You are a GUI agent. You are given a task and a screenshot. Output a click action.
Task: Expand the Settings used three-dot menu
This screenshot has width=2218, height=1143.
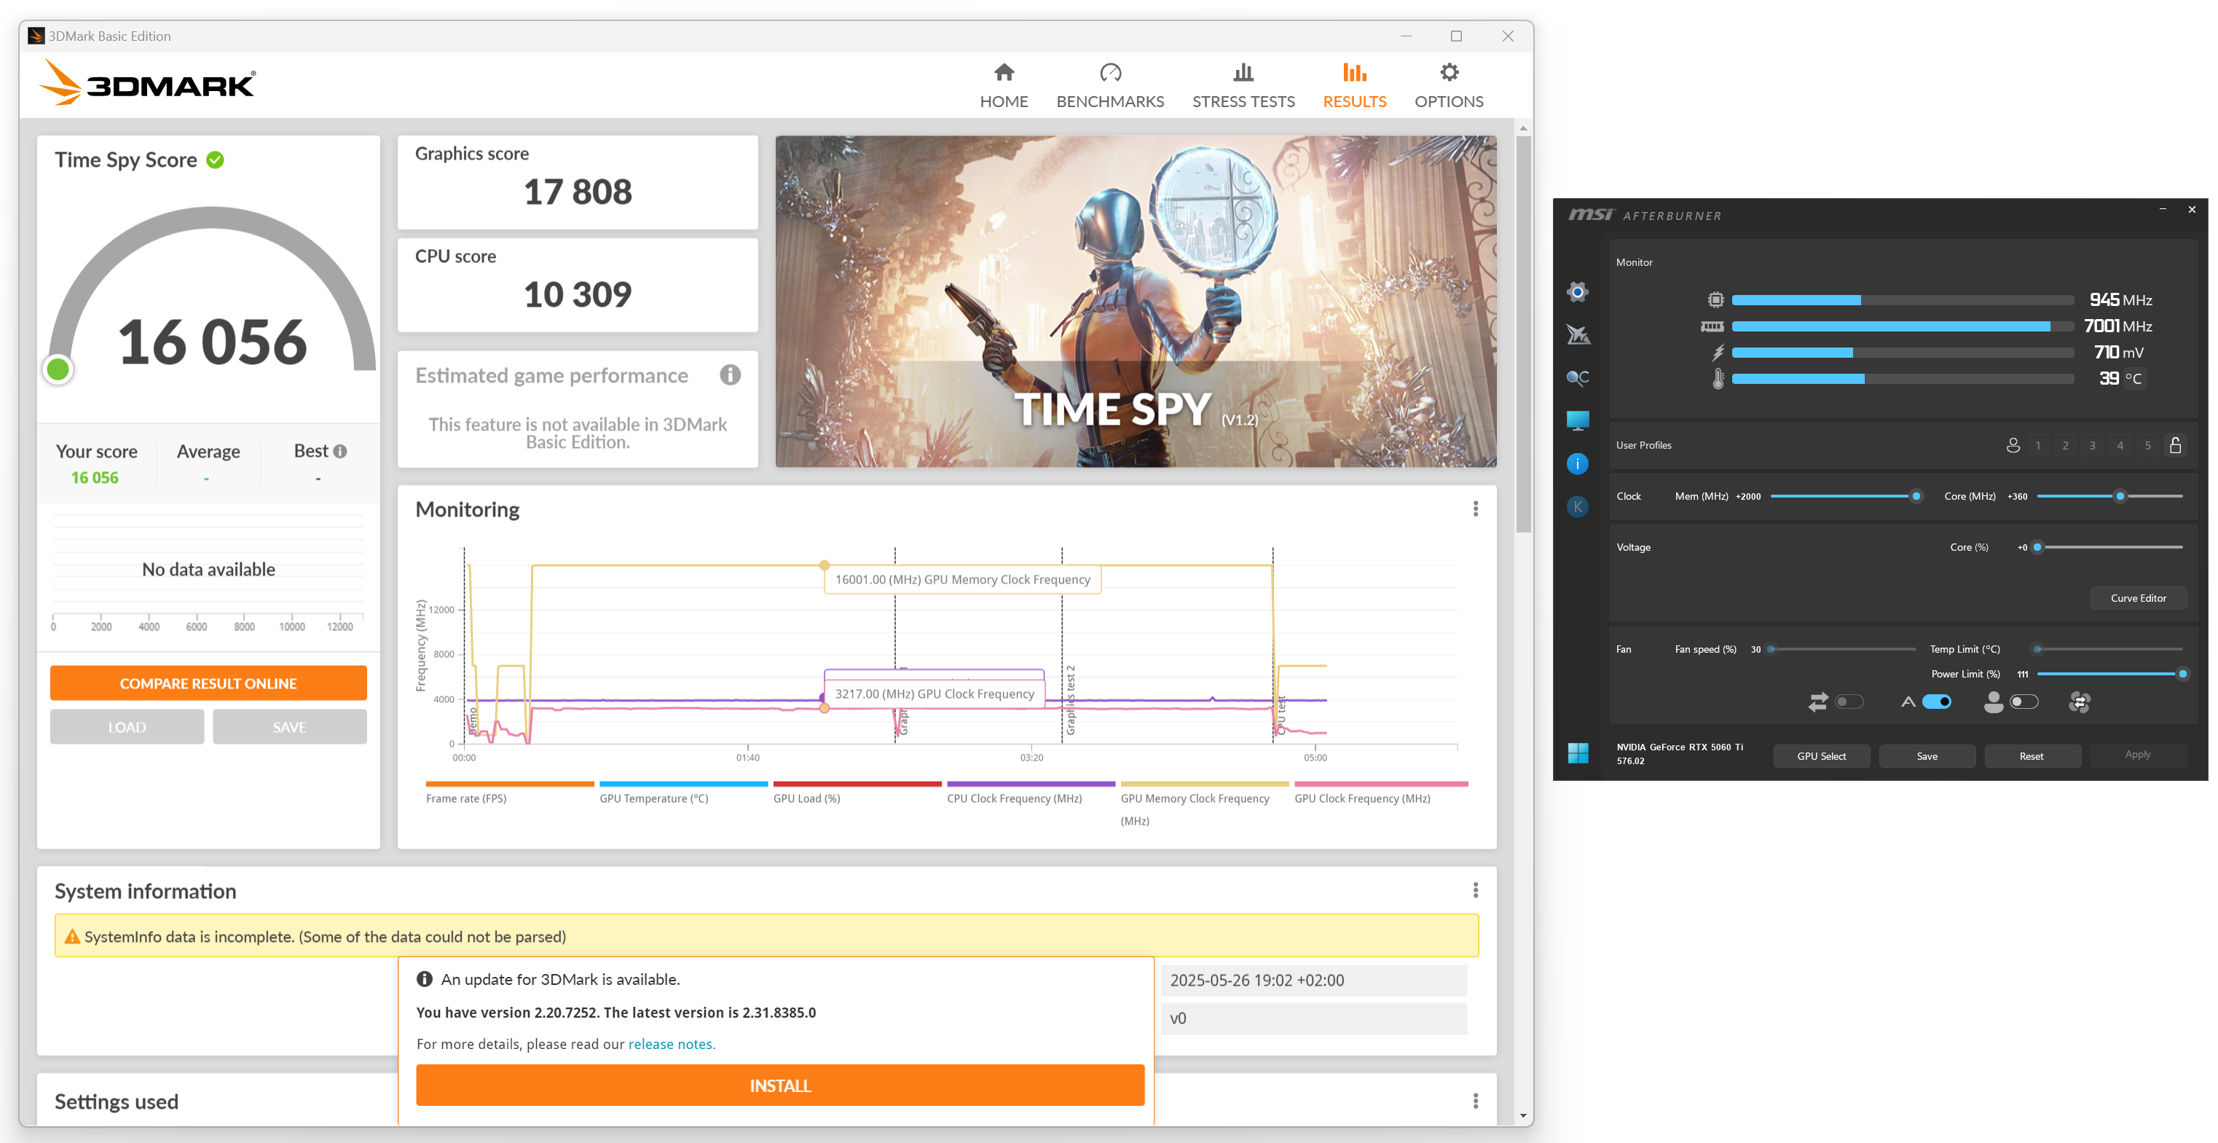point(1475,1101)
